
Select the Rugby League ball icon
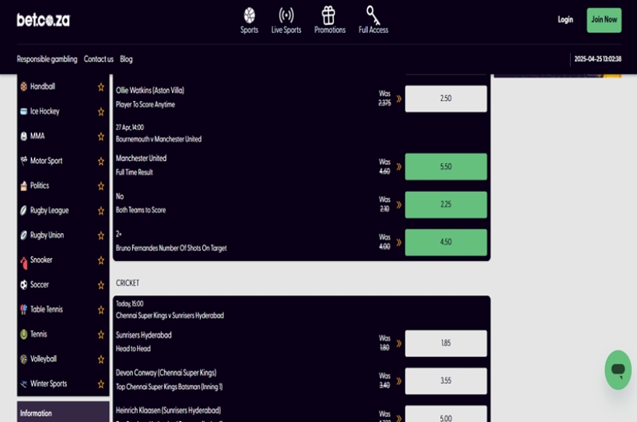pyautogui.click(x=23, y=210)
